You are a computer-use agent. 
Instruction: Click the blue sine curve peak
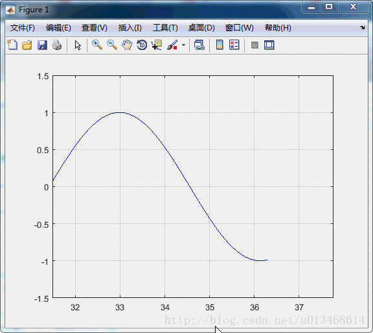[x=120, y=112]
